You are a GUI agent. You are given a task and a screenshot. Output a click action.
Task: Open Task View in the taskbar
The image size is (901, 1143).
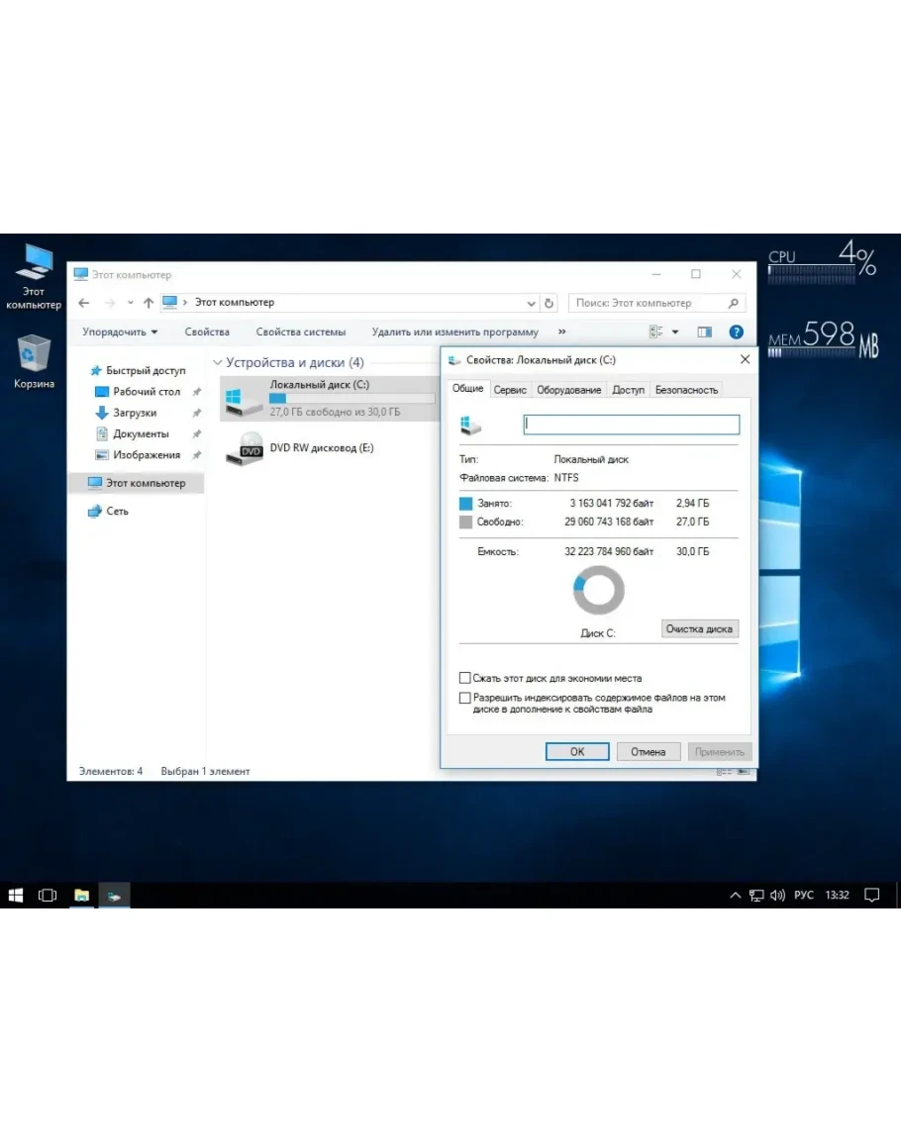[x=48, y=895]
